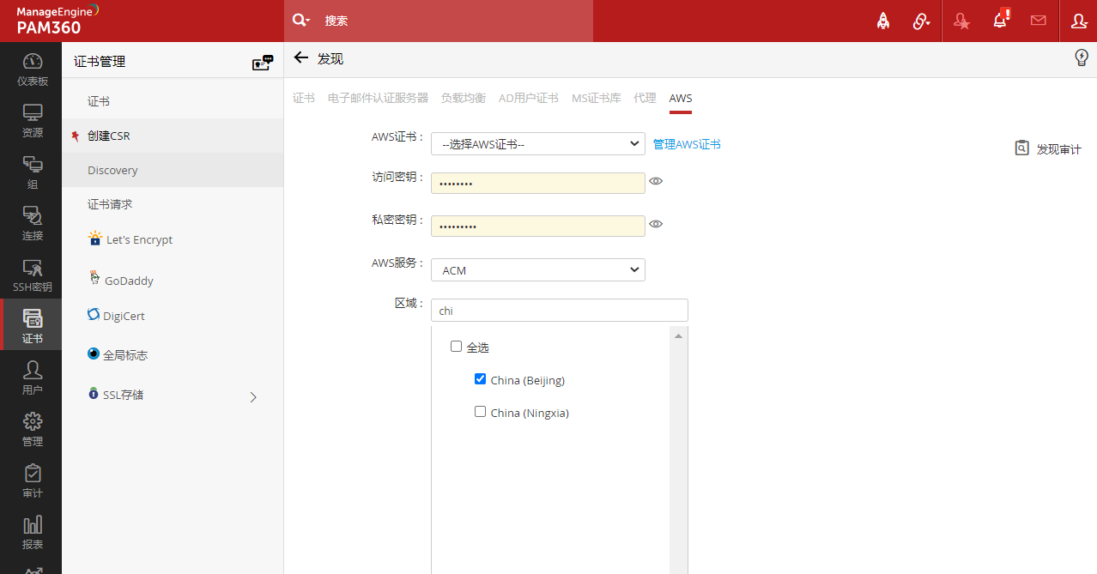Toggle the 全选 checkbox
This screenshot has height=574, width=1097.
[x=456, y=347]
